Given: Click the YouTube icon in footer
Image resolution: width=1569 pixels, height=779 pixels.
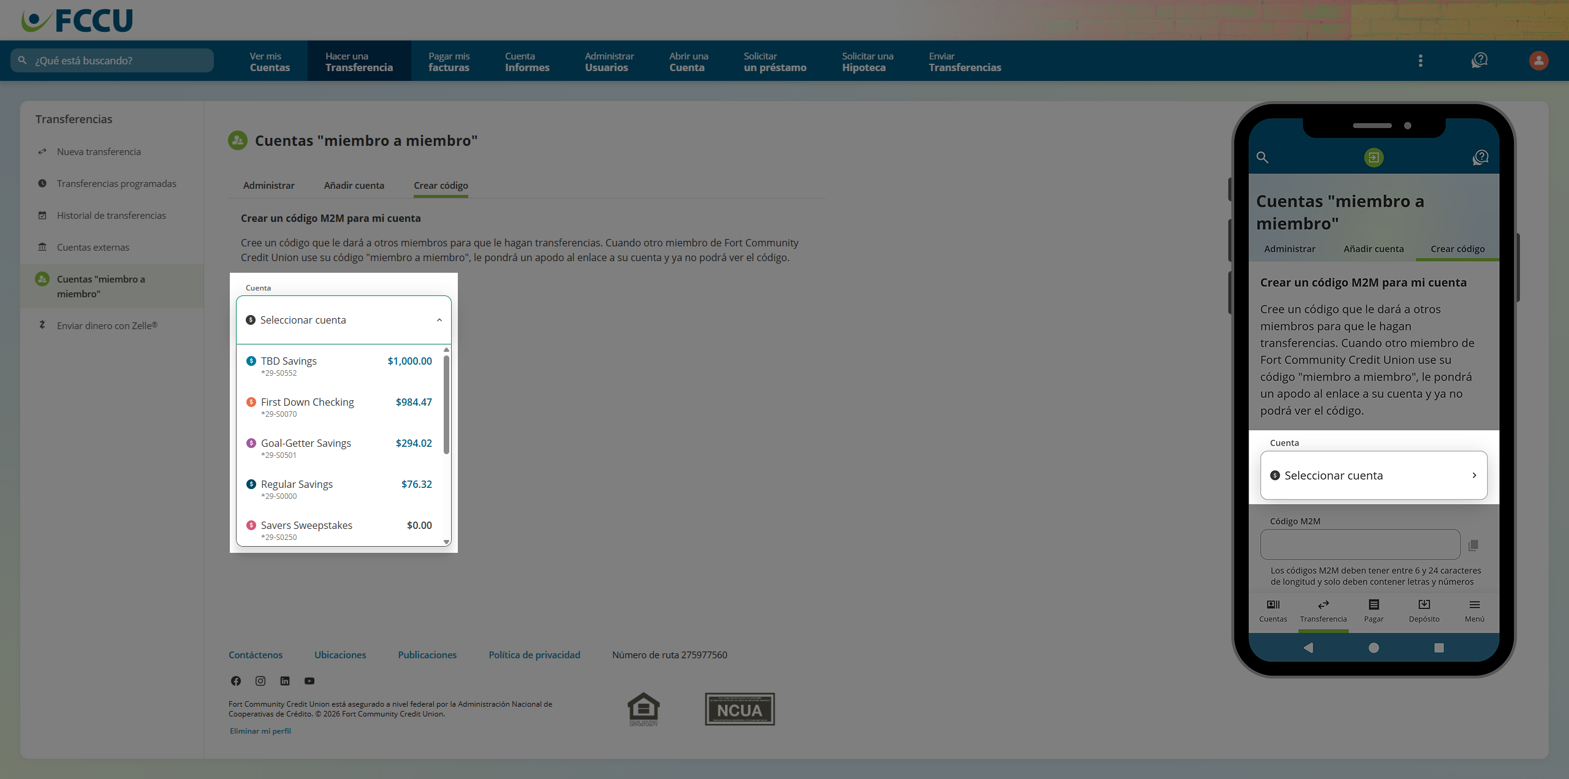Looking at the screenshot, I should [310, 680].
